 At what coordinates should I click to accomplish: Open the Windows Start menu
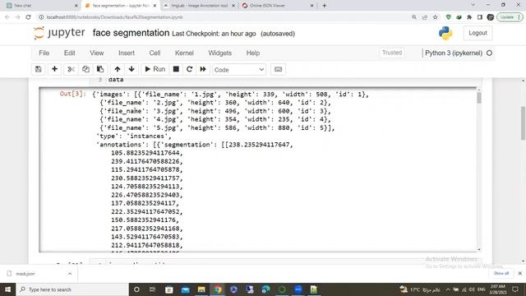7,289
